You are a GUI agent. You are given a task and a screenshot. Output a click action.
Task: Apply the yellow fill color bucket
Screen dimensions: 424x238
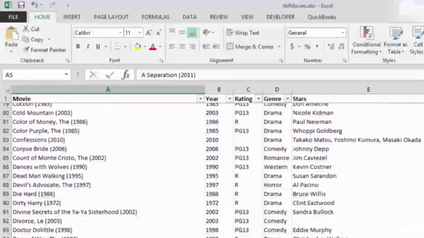click(x=137, y=46)
